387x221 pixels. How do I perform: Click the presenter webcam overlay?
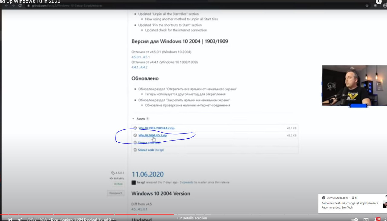(354, 86)
